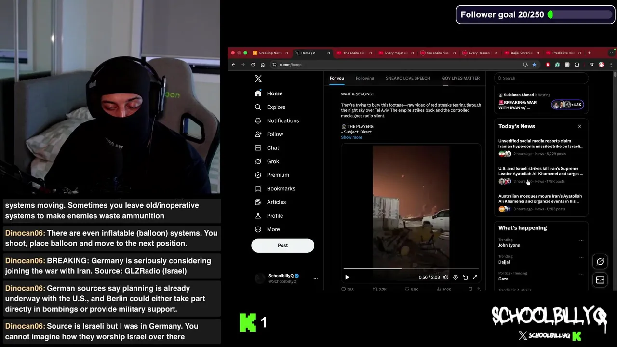Click the views stats icon

click(x=439, y=289)
